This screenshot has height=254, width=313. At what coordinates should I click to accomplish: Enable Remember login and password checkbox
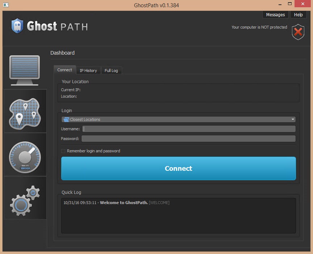pyautogui.click(x=63, y=151)
